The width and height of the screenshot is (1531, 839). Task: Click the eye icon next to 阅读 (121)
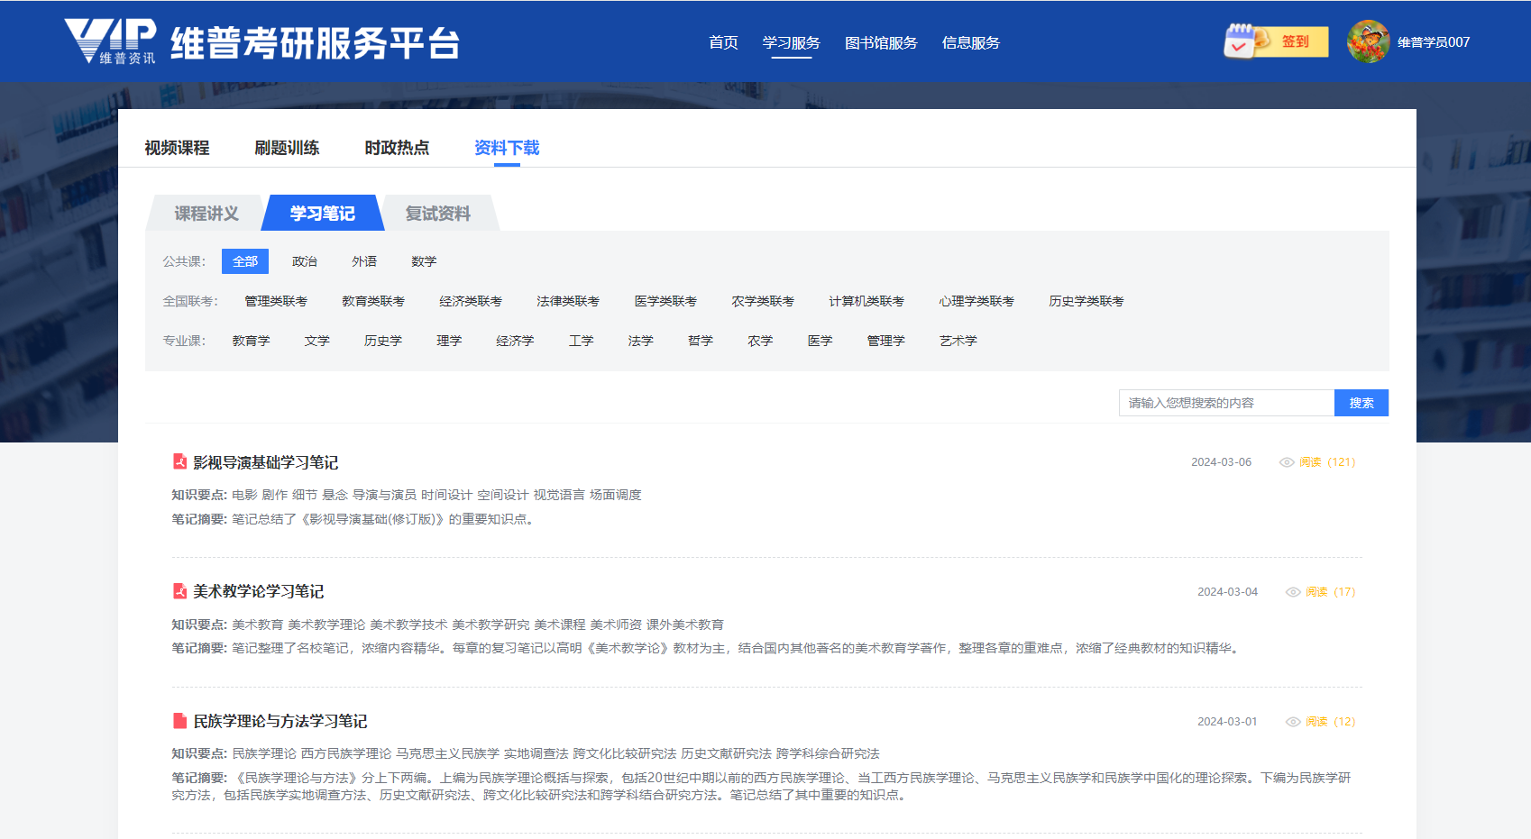(1287, 462)
